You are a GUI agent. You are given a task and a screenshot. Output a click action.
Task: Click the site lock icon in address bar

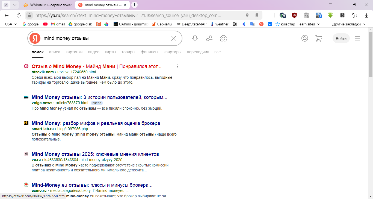(x=30, y=15)
